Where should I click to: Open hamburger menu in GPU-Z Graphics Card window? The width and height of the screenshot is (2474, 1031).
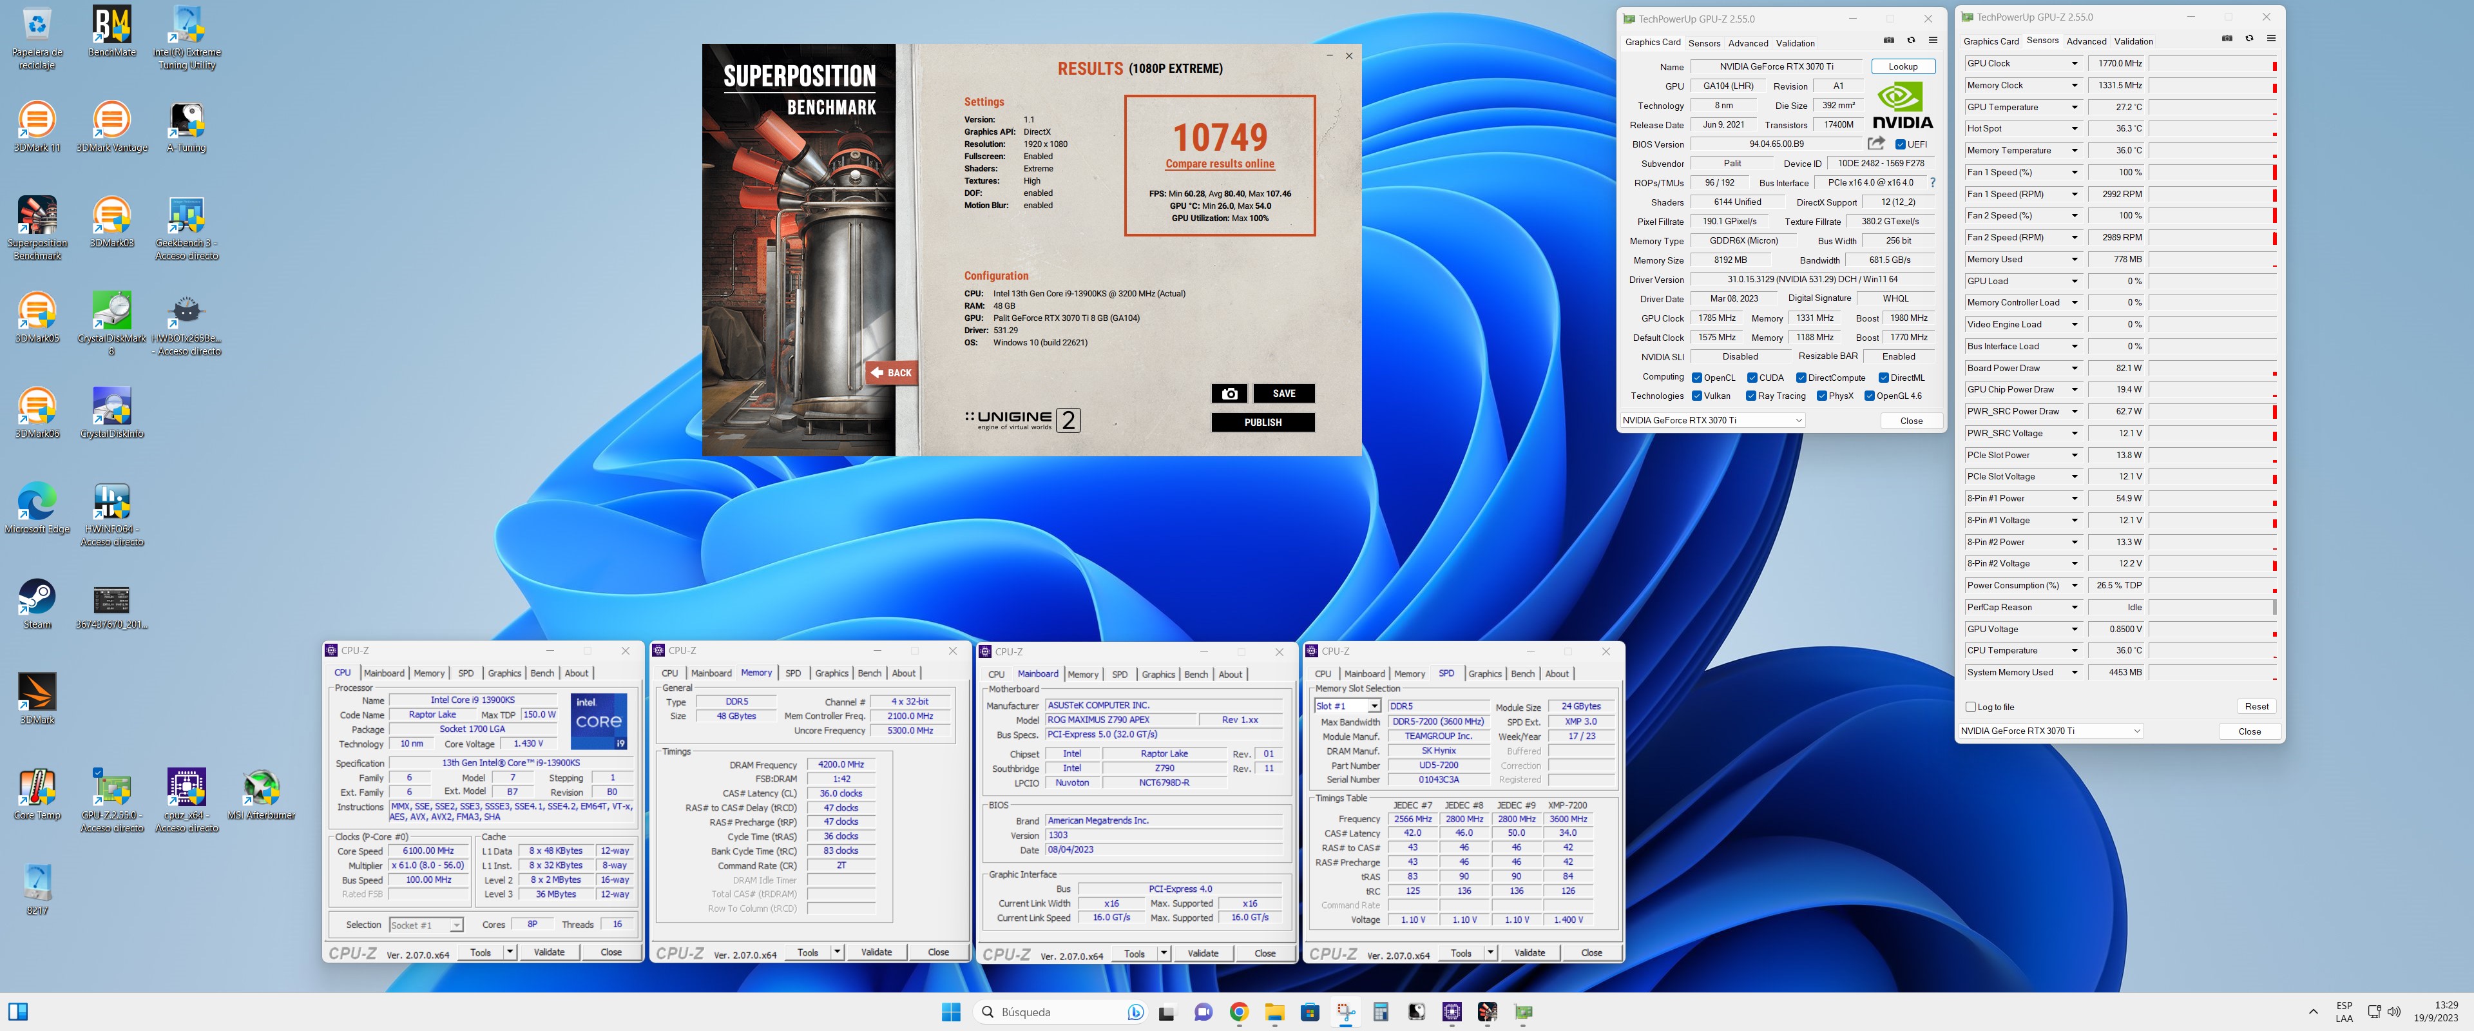click(x=1932, y=41)
